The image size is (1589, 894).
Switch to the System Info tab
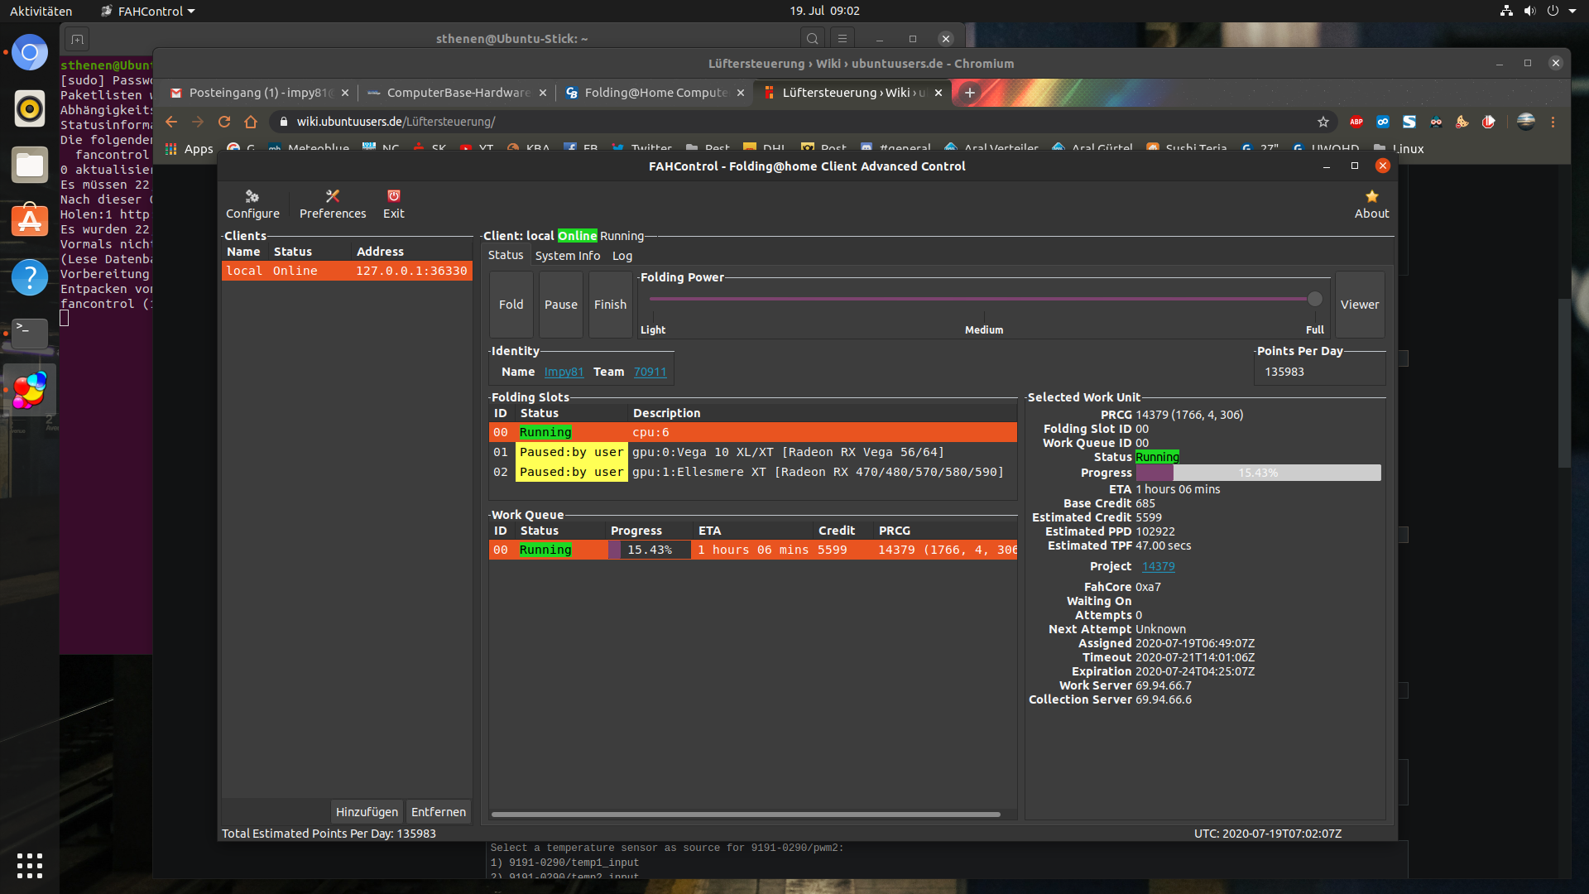click(x=567, y=256)
